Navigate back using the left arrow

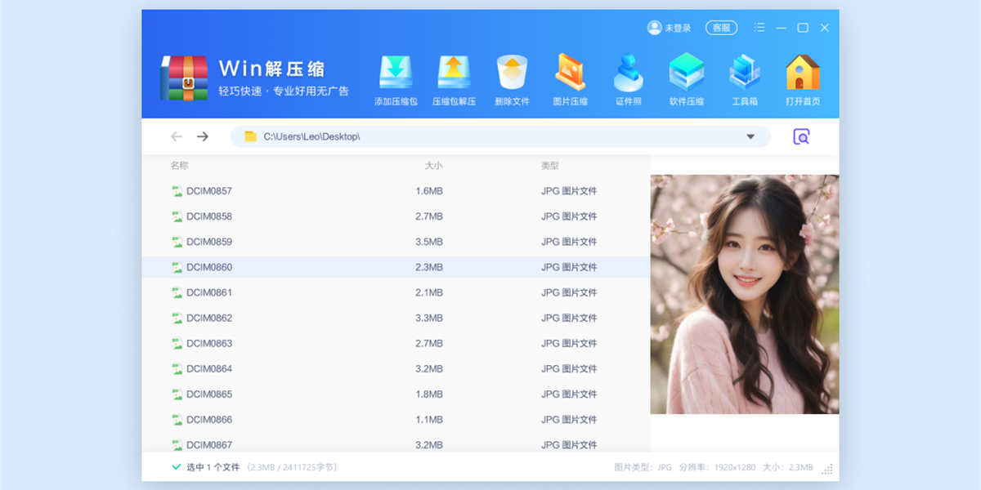click(x=176, y=136)
